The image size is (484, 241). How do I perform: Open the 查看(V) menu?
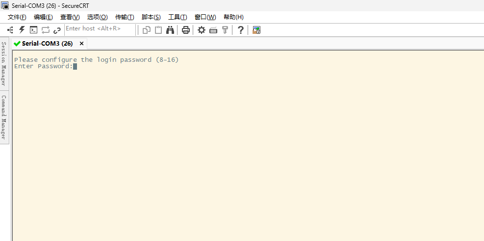(70, 17)
